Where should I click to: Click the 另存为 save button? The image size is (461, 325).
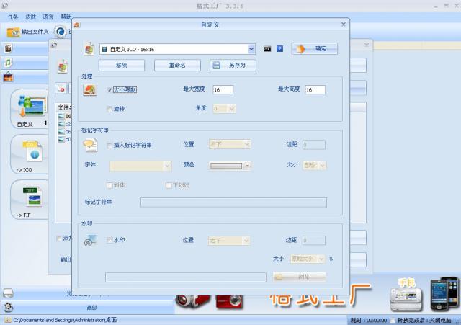point(233,65)
